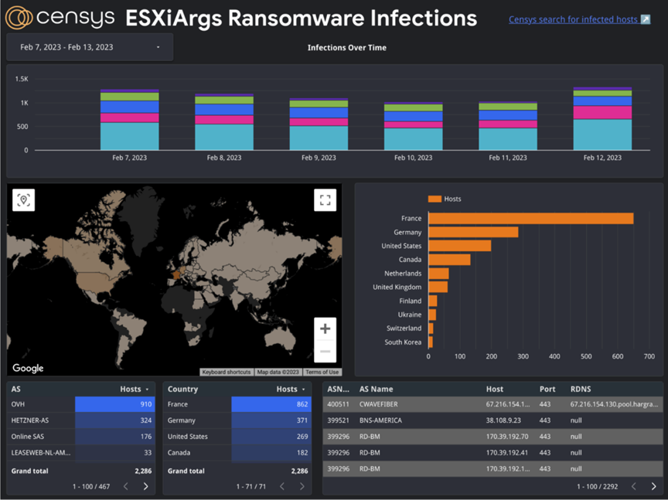Click the Country column header
The image size is (668, 500).
[x=182, y=389]
